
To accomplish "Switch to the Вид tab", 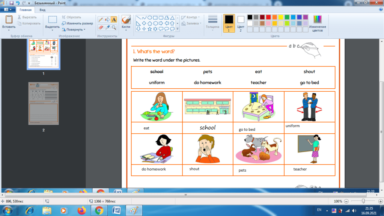I will pos(42,9).
